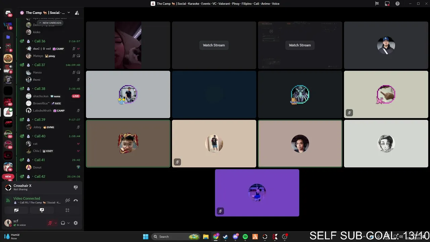Click the NEW mentions indicator in server list
430x242 pixels.
(8, 176)
